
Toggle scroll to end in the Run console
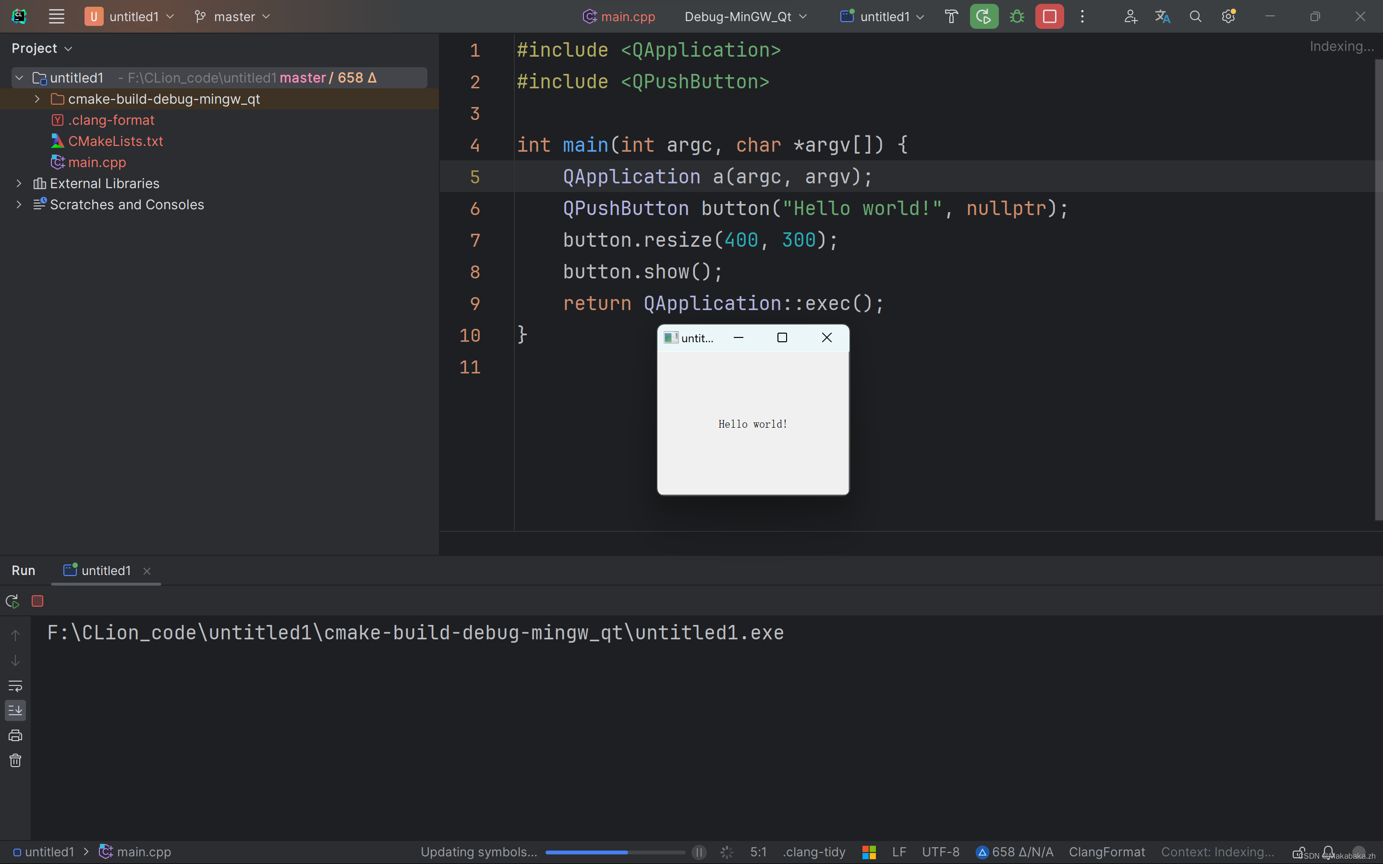(15, 710)
